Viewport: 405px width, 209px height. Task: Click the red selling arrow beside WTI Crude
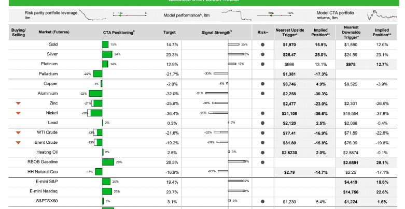pyautogui.click(x=18, y=133)
